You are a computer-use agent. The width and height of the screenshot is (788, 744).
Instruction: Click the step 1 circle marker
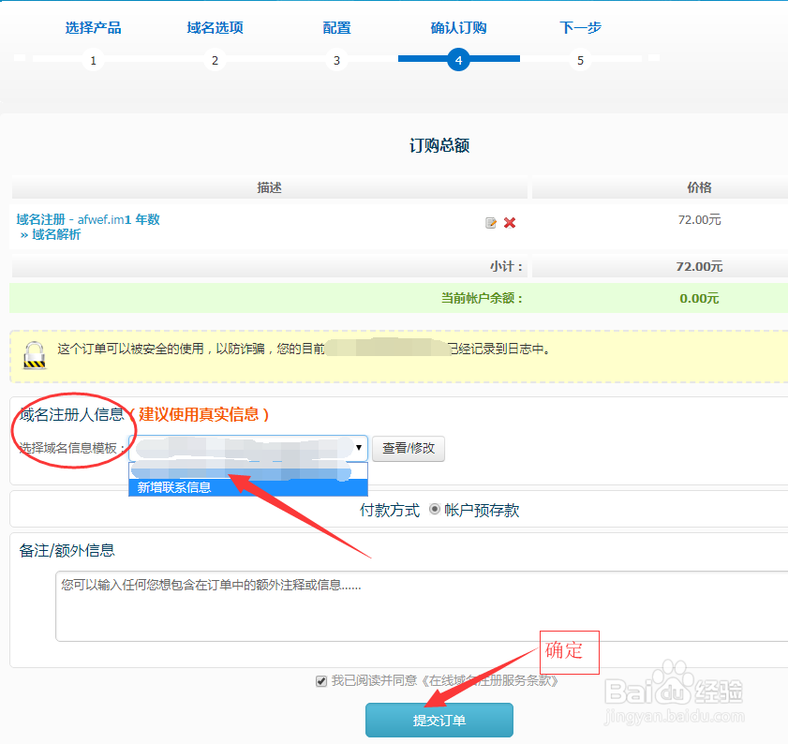(x=93, y=60)
